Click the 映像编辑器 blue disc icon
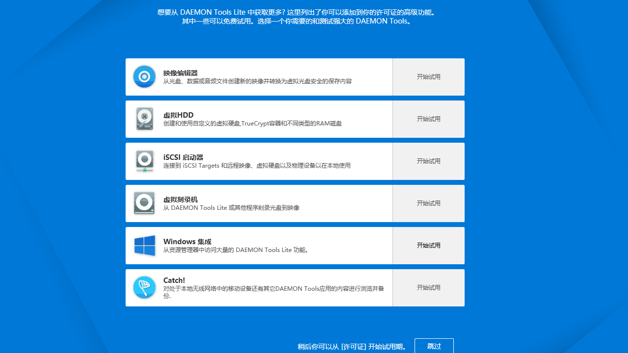This screenshot has width=628, height=353. click(x=144, y=76)
